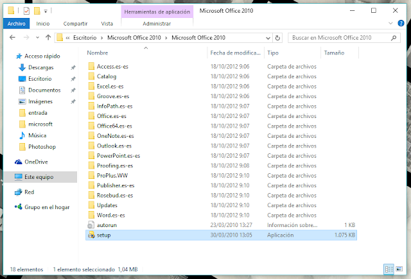Image resolution: width=411 pixels, height=279 pixels.
Task: Select Grupo en el hogar
Action: point(47,207)
